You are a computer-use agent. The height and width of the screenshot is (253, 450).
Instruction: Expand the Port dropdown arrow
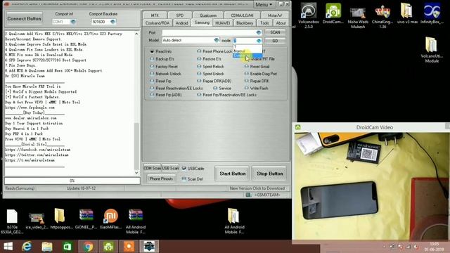click(259, 32)
